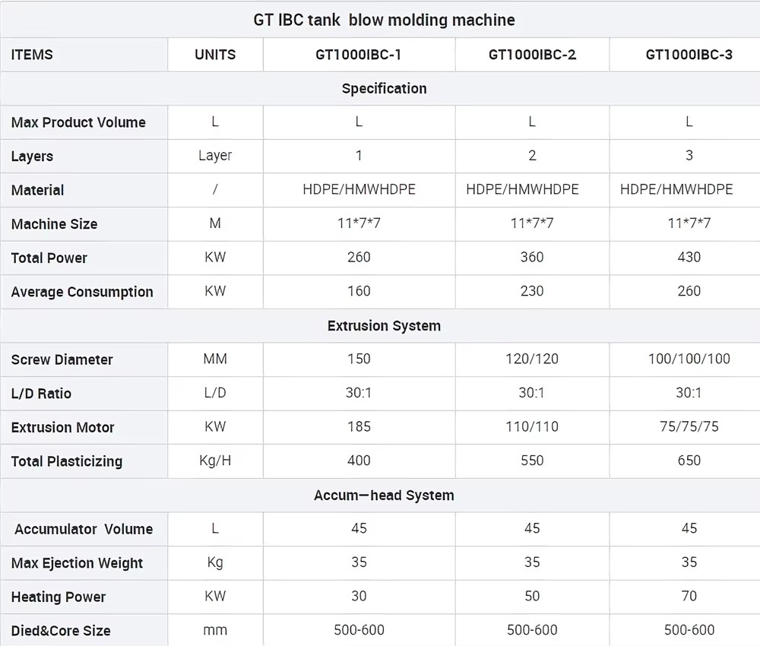The height and width of the screenshot is (646, 760).
Task: Select the Heating Power value 70
Action: (689, 596)
